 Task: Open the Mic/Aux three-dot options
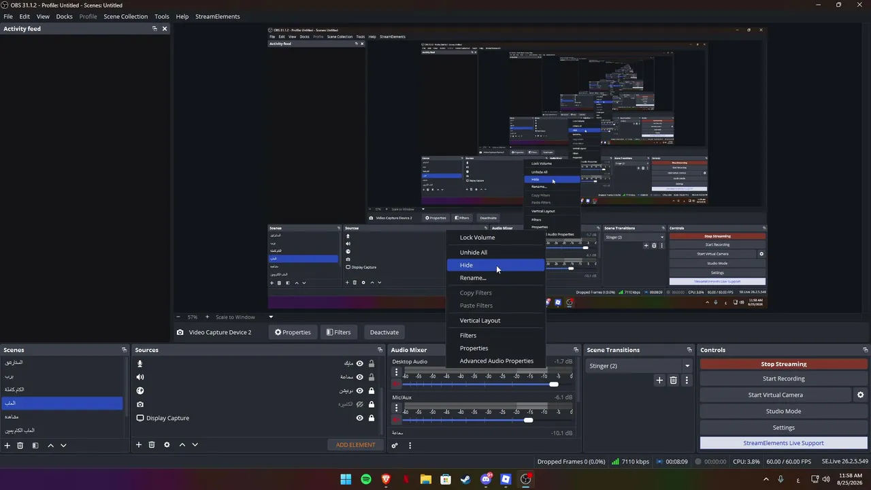pos(396,408)
